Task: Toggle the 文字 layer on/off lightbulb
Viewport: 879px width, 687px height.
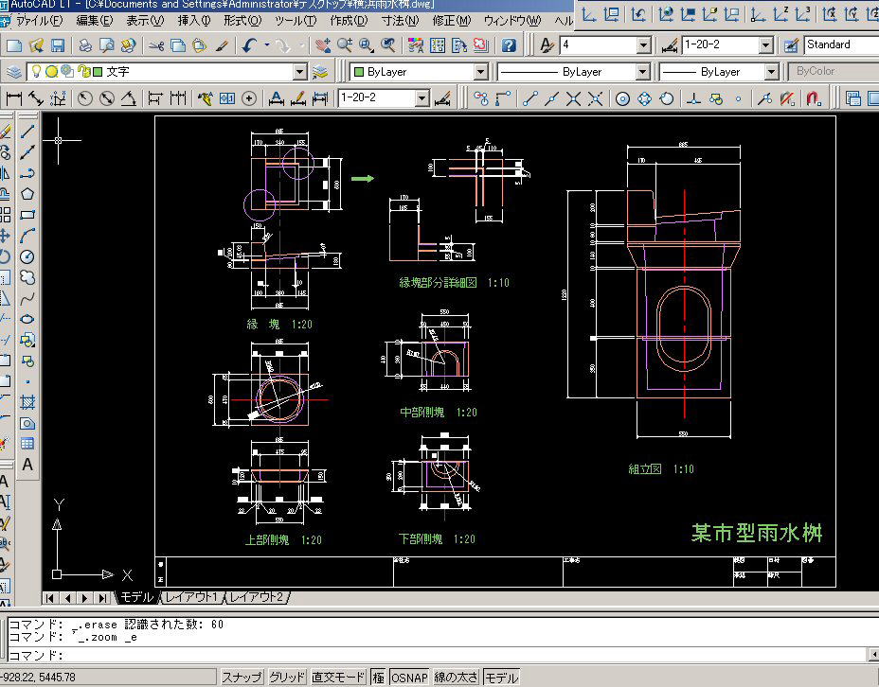Action: [x=36, y=72]
